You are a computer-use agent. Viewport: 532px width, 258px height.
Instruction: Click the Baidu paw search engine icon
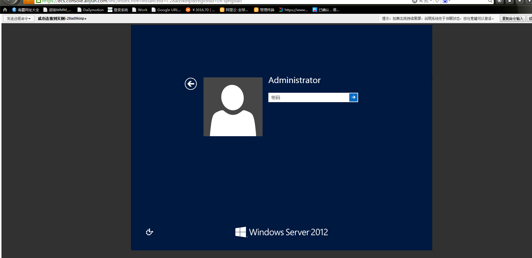[445, 1]
